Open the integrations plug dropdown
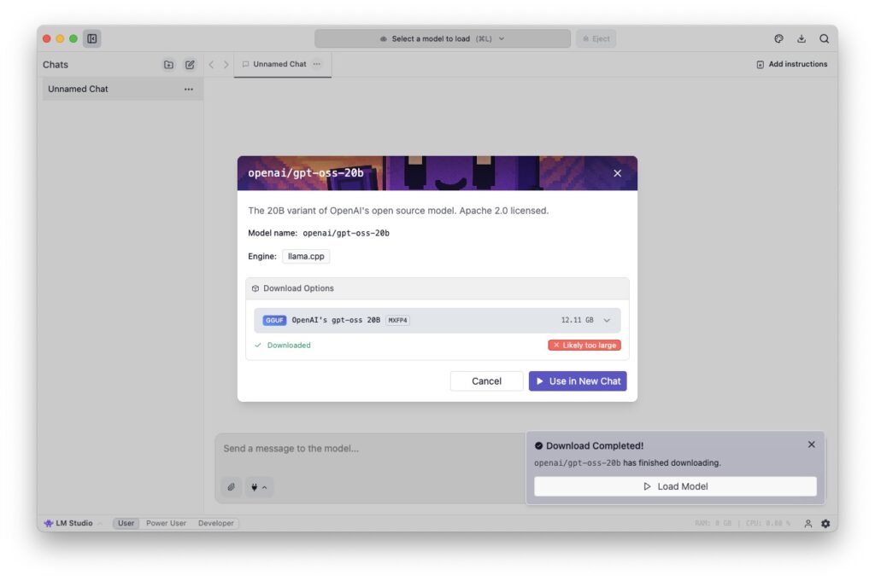 click(x=259, y=487)
